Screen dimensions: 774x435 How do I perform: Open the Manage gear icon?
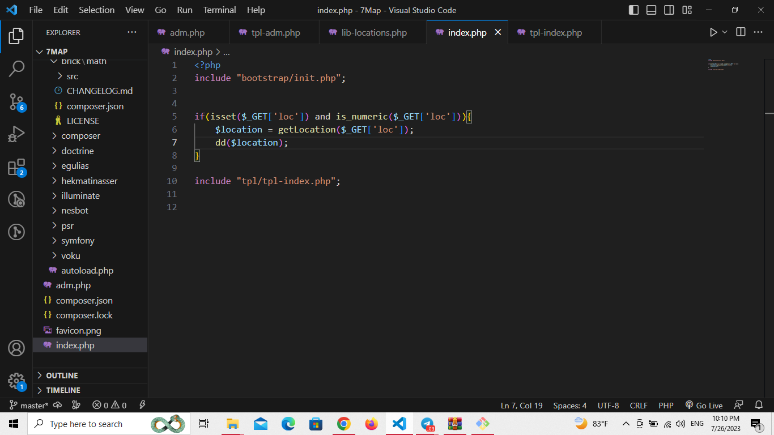pyautogui.click(x=16, y=381)
